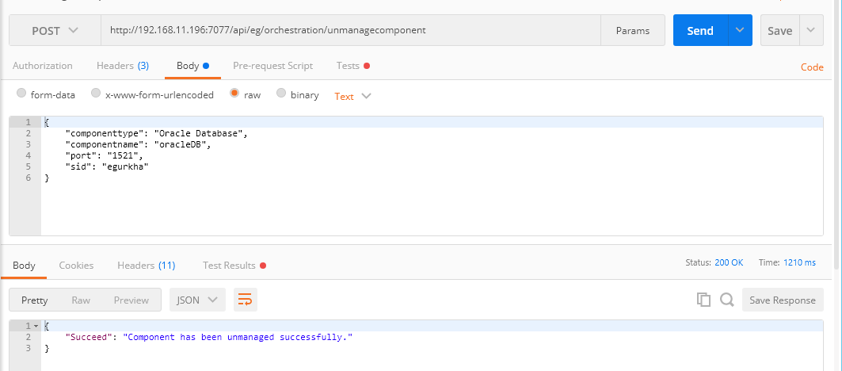Click the search response icon
This screenshot has height=371, width=842.
coord(727,300)
